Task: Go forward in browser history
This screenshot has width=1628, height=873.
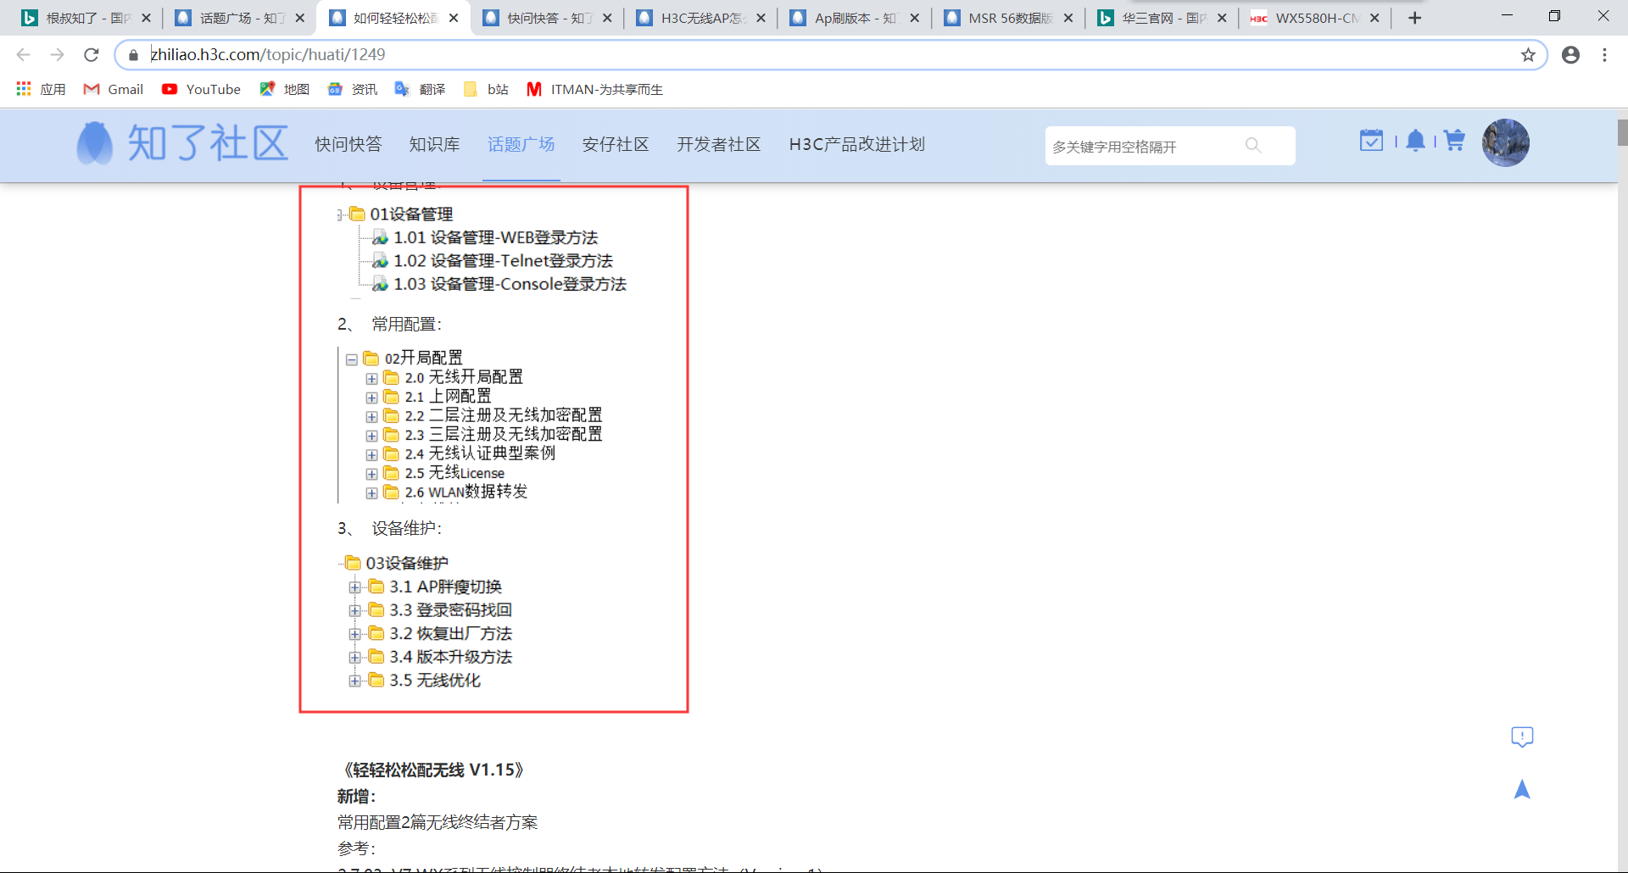Action: point(57,55)
